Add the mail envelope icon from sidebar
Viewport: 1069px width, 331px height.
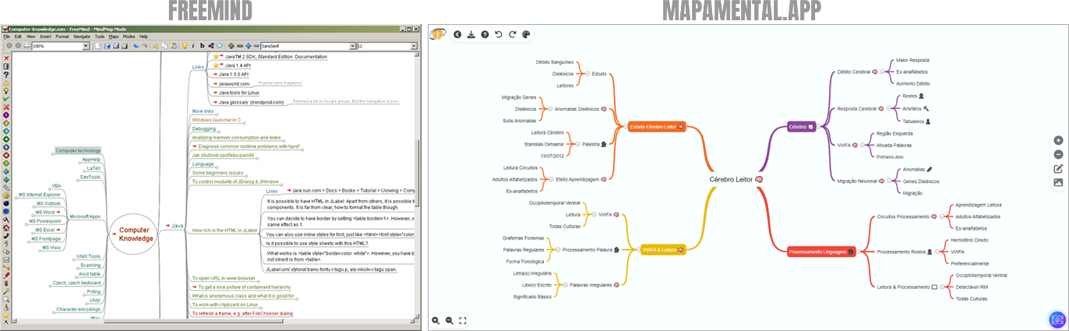tap(6, 259)
